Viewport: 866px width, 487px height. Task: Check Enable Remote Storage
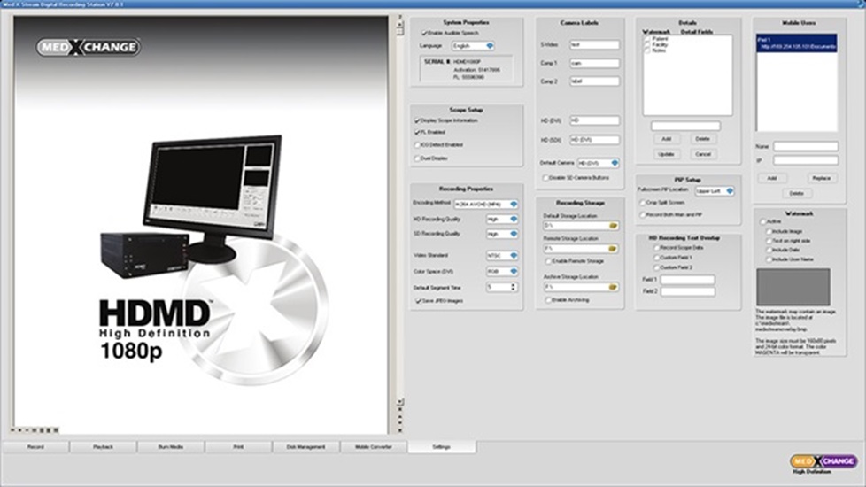tap(548, 261)
